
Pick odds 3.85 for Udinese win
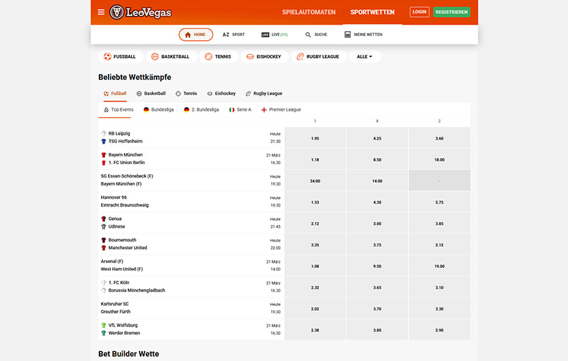(440, 224)
